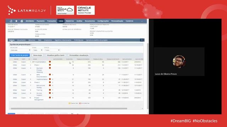Click the horizontal scrollbar under task table
The height and width of the screenshot is (127, 227).
coord(69,109)
